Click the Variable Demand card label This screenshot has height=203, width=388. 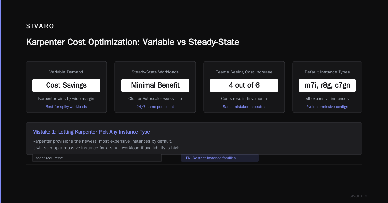[x=66, y=72]
